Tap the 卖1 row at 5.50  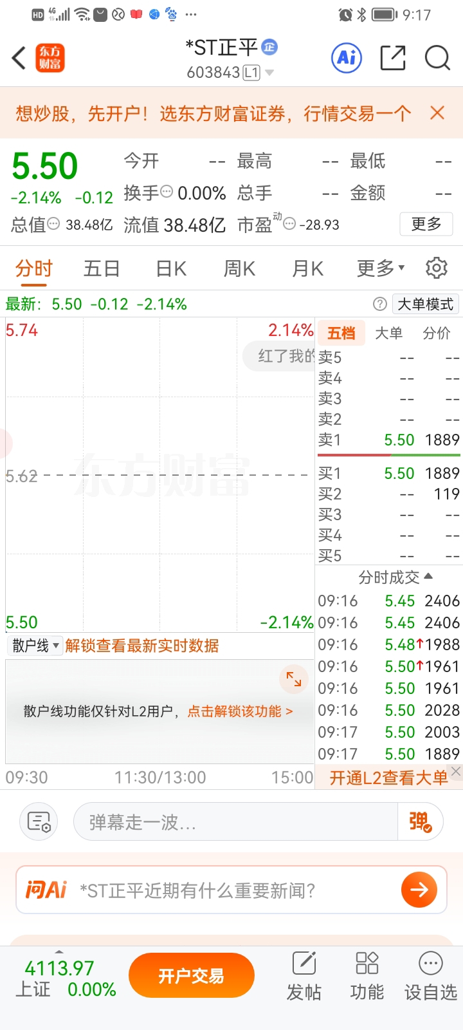(389, 440)
